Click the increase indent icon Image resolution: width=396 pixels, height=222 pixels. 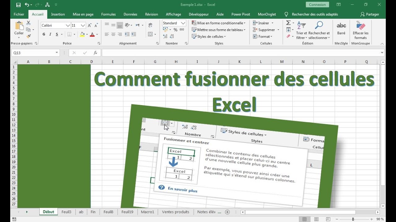pyautogui.click(x=134, y=34)
